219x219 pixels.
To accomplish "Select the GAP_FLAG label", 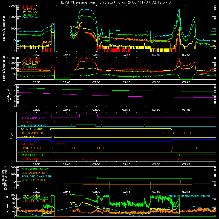I will click(27, 122).
